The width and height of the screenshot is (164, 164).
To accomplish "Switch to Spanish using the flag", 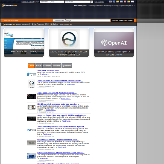I will coord(129,2).
